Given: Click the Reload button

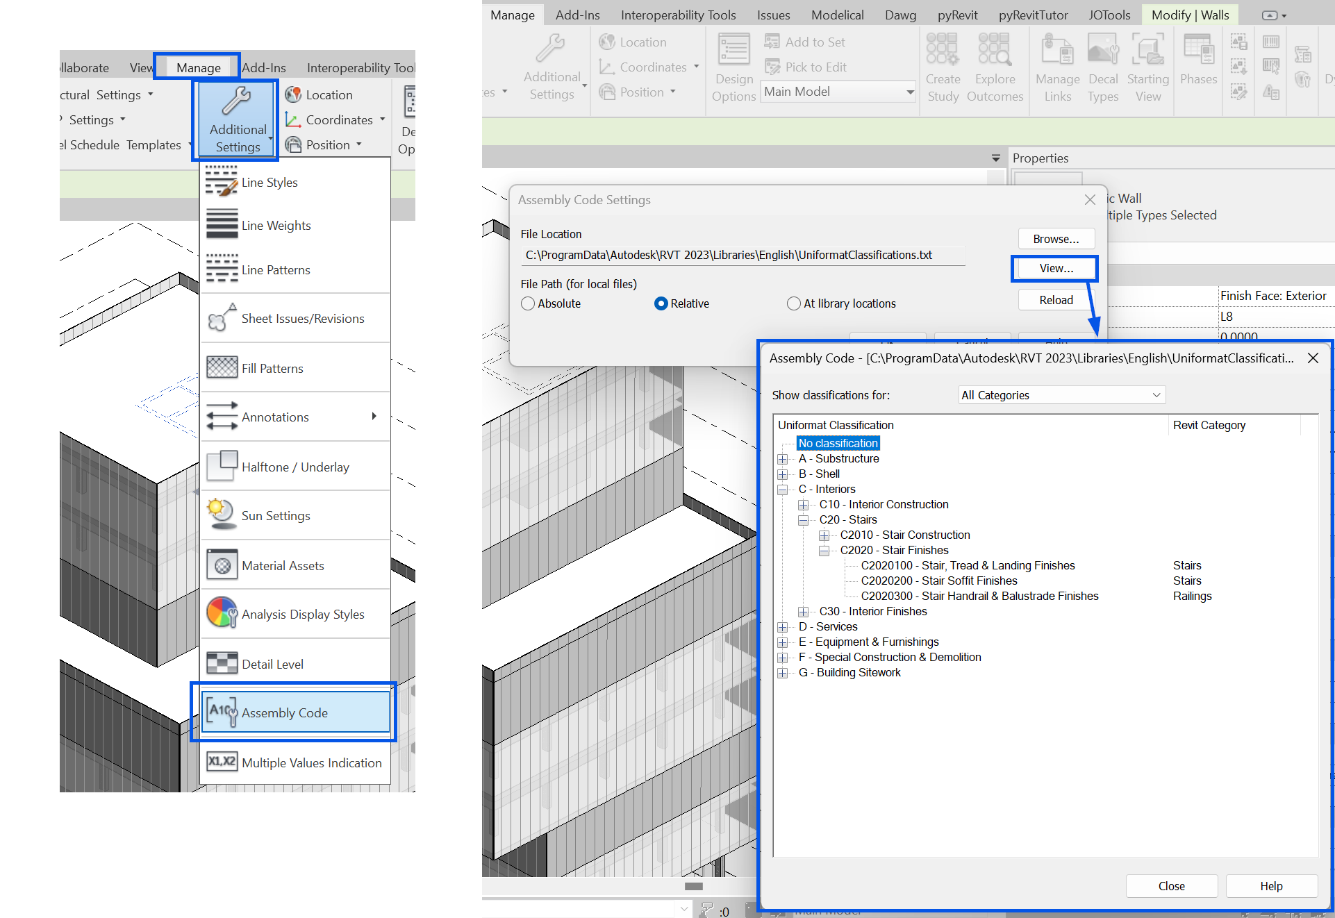Looking at the screenshot, I should point(1056,300).
